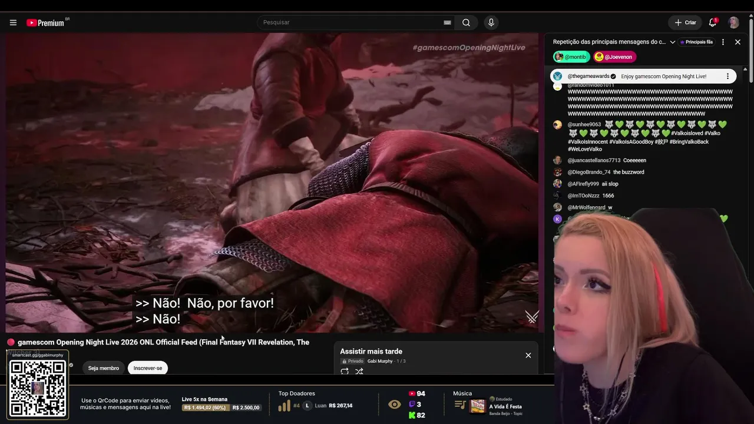Screen dimensions: 754x424
Task: Open the Criar create menu
Action: click(x=685, y=22)
